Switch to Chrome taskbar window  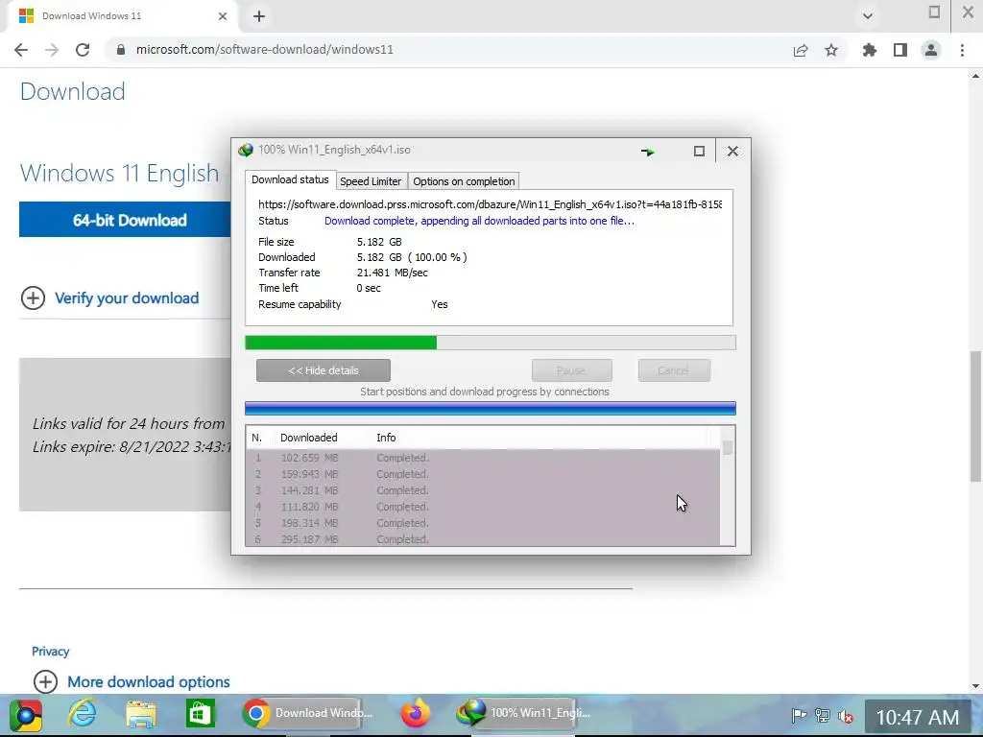click(308, 713)
